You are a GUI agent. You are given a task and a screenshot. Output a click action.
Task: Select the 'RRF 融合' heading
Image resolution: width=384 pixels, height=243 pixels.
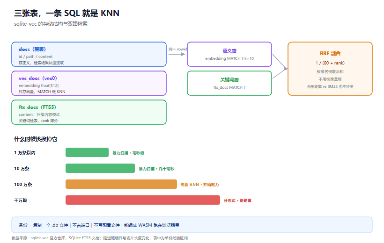[x=330, y=53]
